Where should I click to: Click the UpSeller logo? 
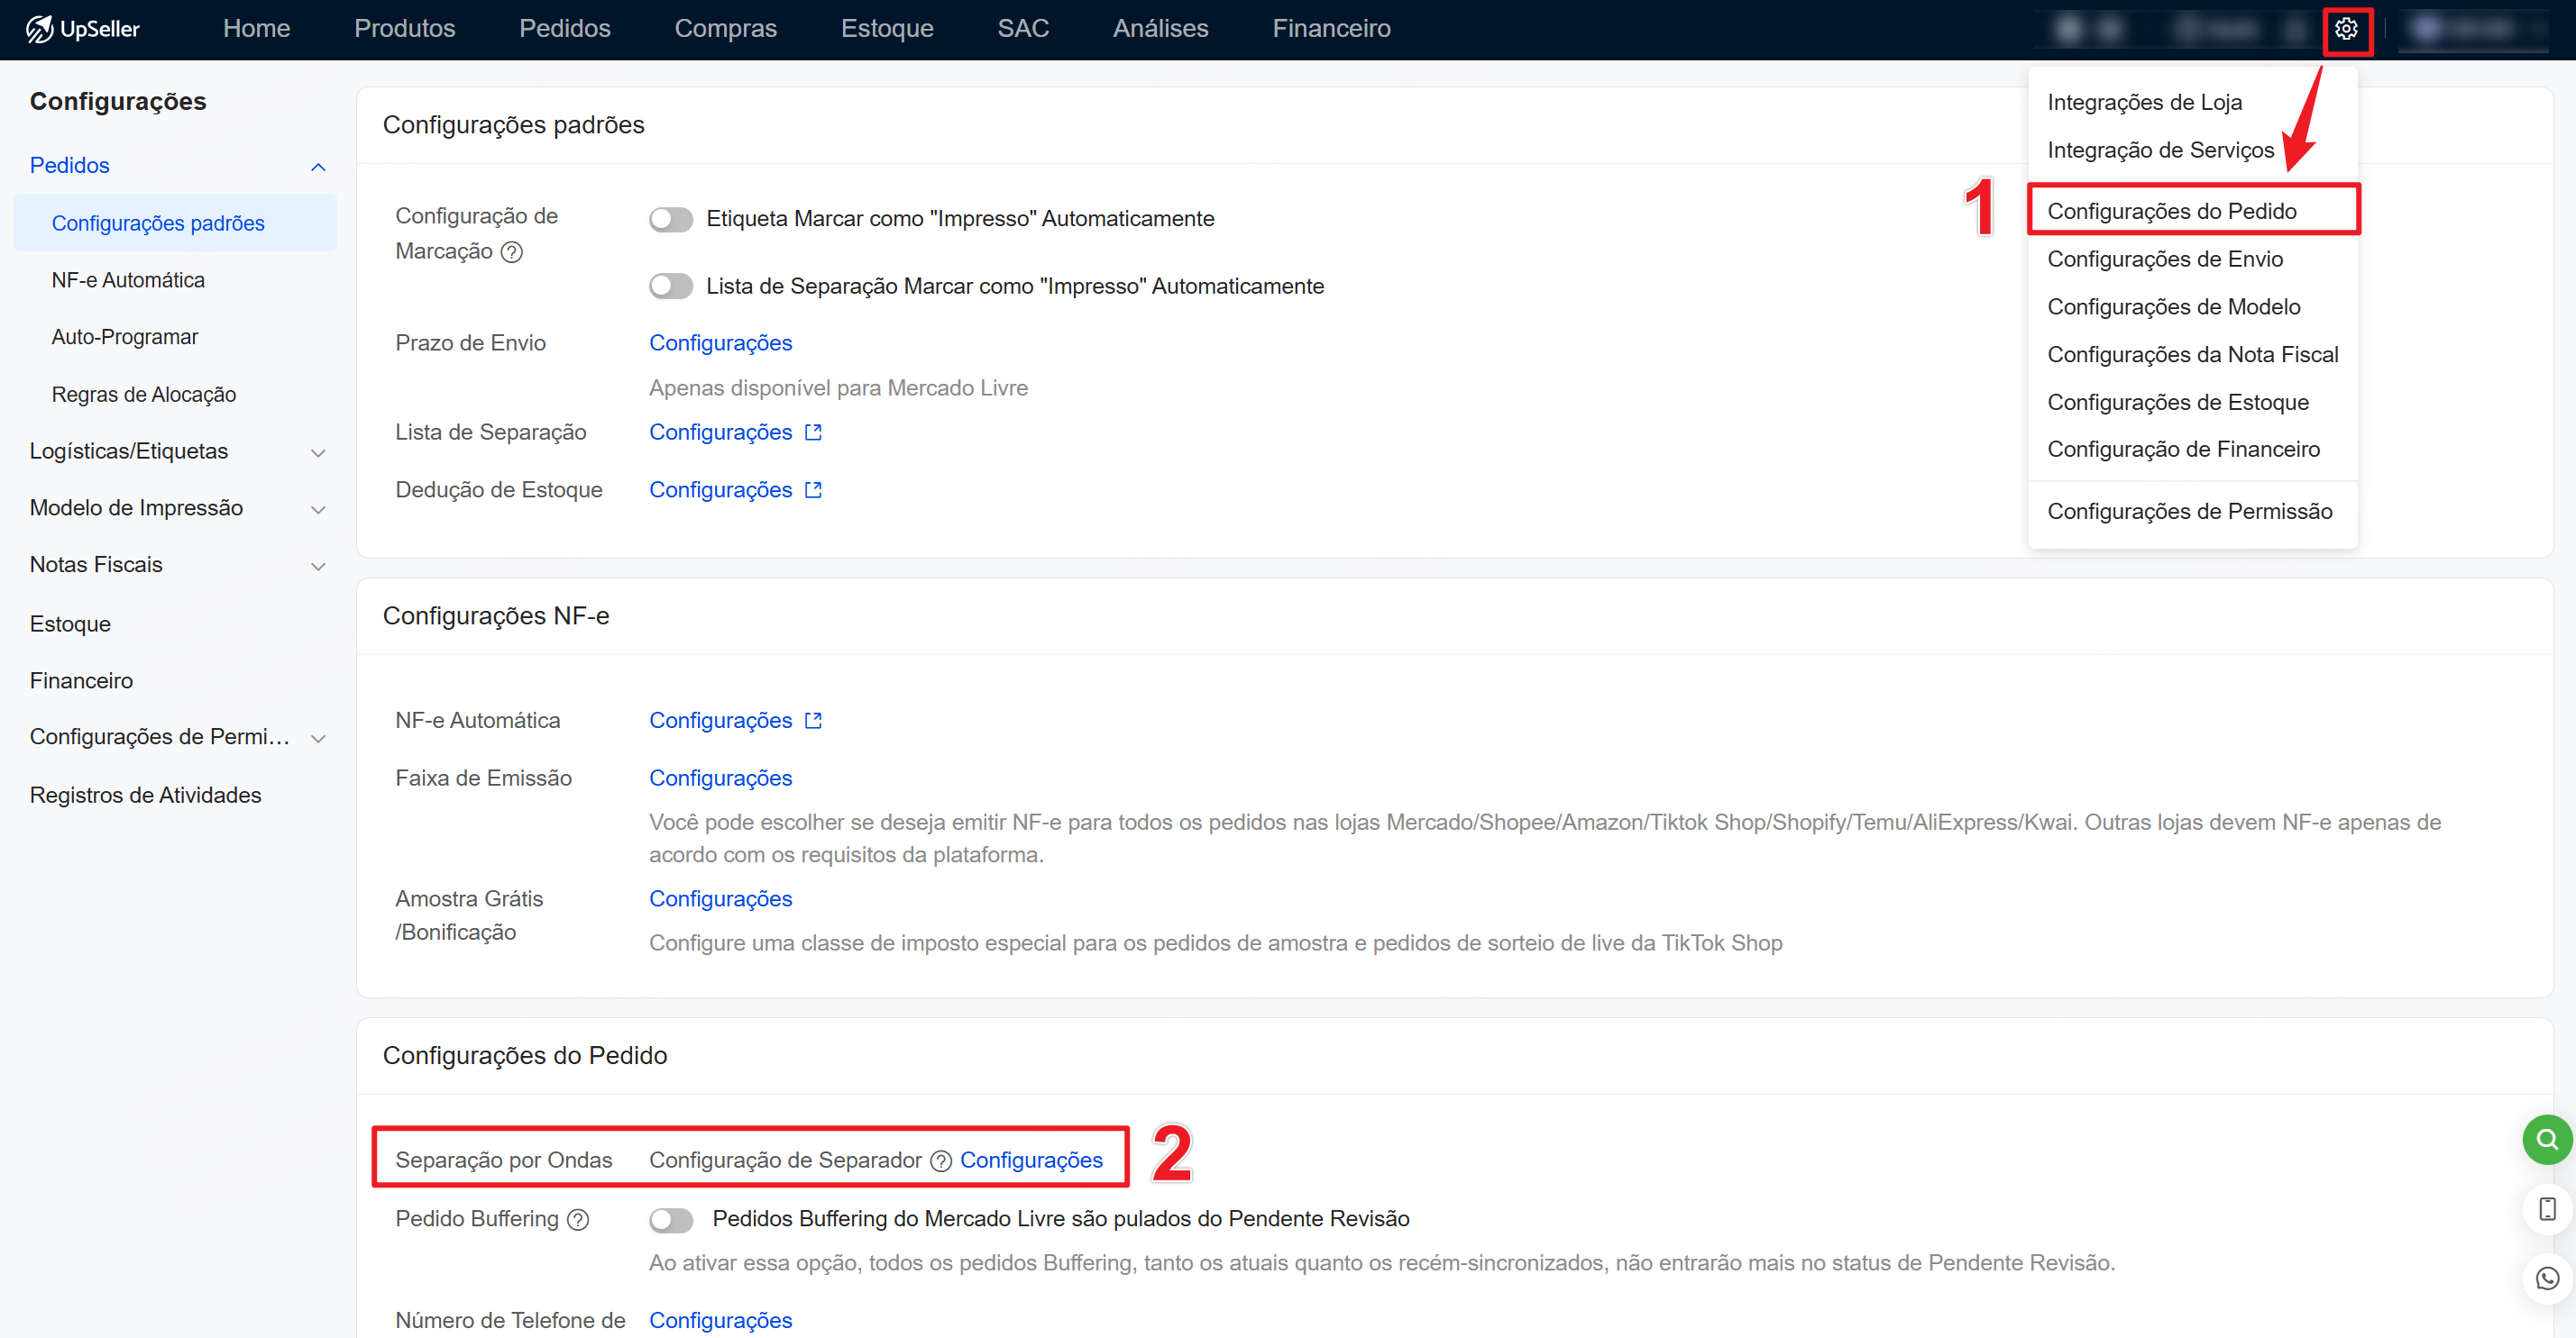pyautogui.click(x=83, y=29)
